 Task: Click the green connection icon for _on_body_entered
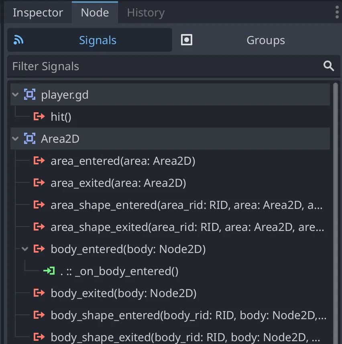click(x=49, y=271)
